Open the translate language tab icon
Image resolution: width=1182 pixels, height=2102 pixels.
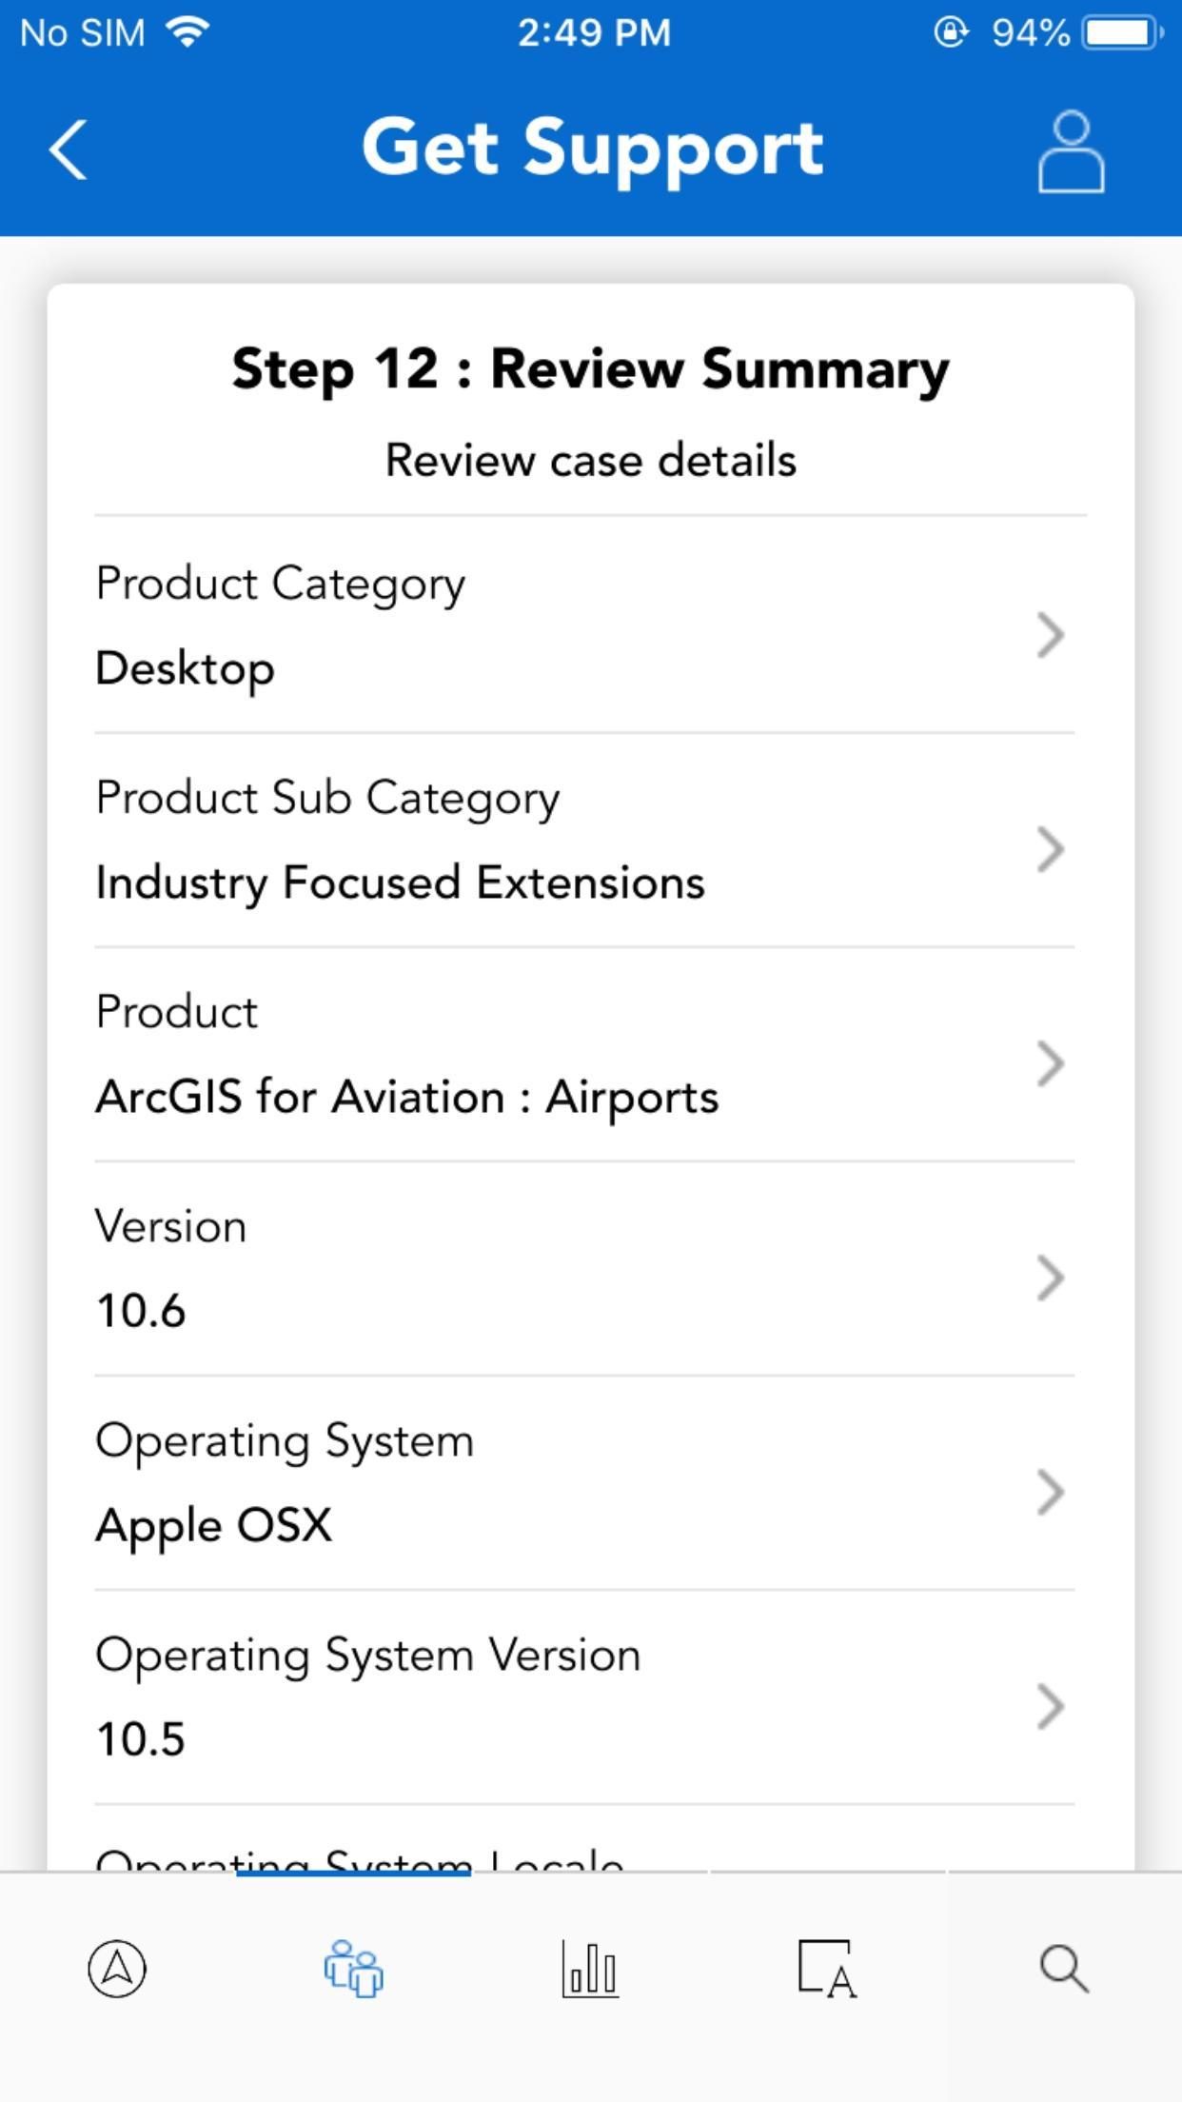827,1969
